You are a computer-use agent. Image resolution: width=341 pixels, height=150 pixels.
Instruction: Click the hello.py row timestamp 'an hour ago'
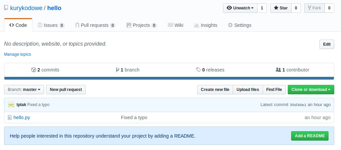click(317, 117)
